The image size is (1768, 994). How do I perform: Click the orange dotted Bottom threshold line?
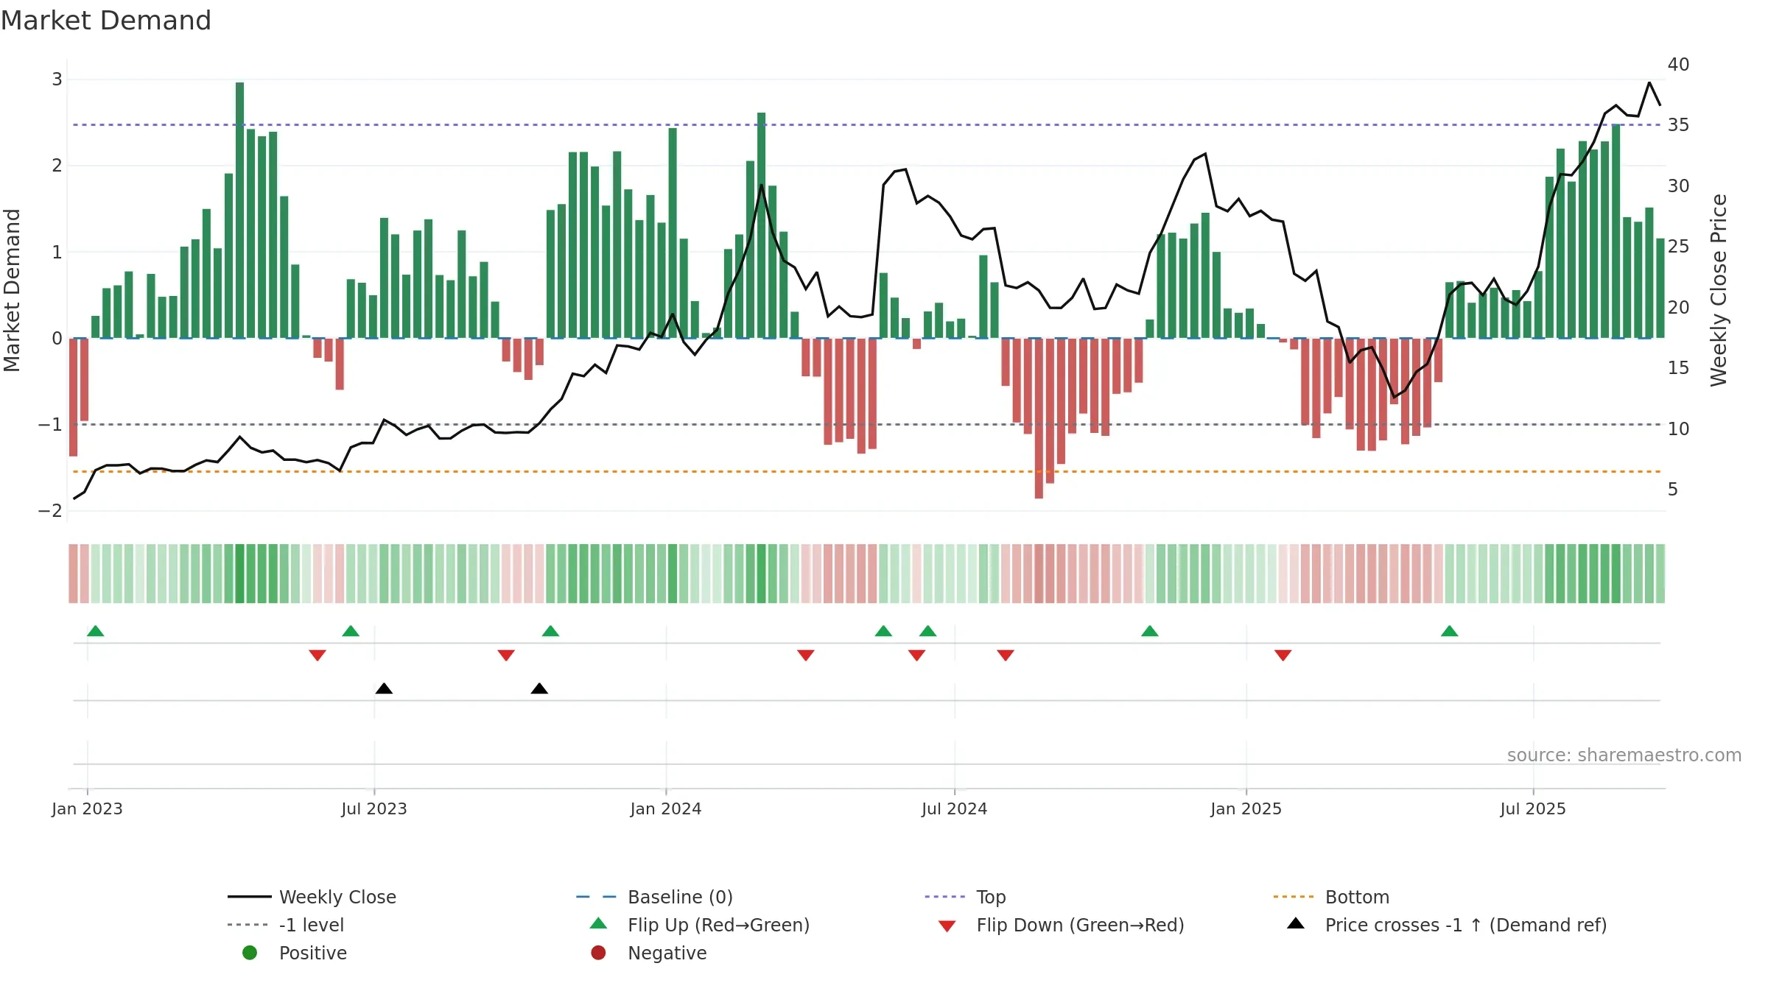(866, 471)
